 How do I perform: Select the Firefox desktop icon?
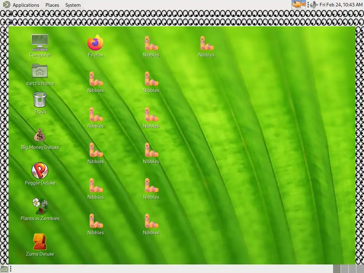(x=95, y=46)
